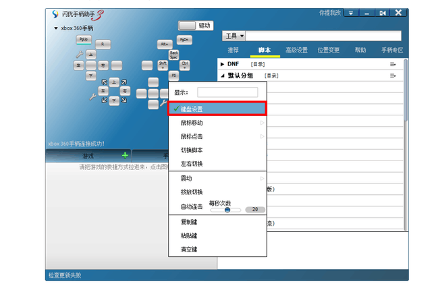The width and height of the screenshot is (432, 292).
Task: Expand the 震动 submenu arrow
Action: (262, 178)
